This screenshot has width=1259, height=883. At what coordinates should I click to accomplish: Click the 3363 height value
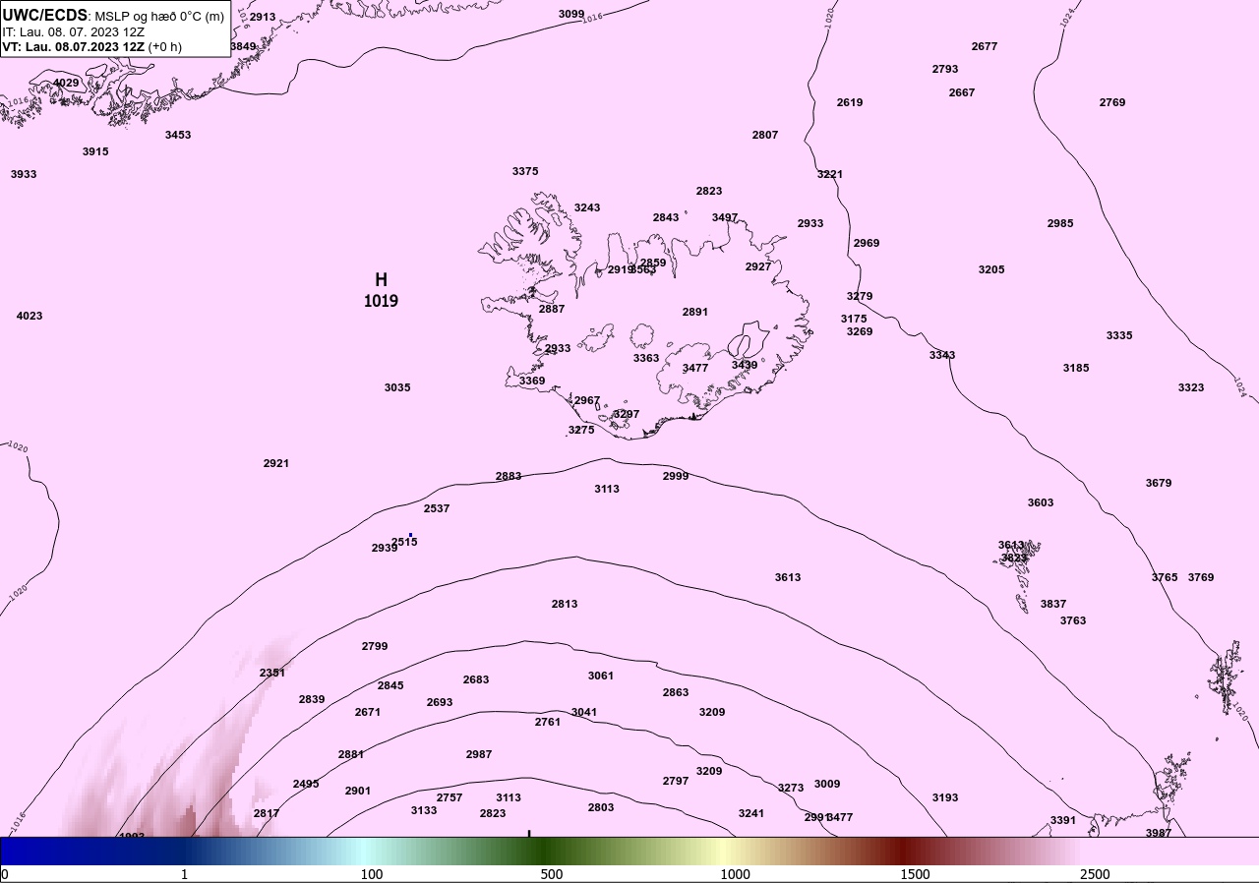646,358
